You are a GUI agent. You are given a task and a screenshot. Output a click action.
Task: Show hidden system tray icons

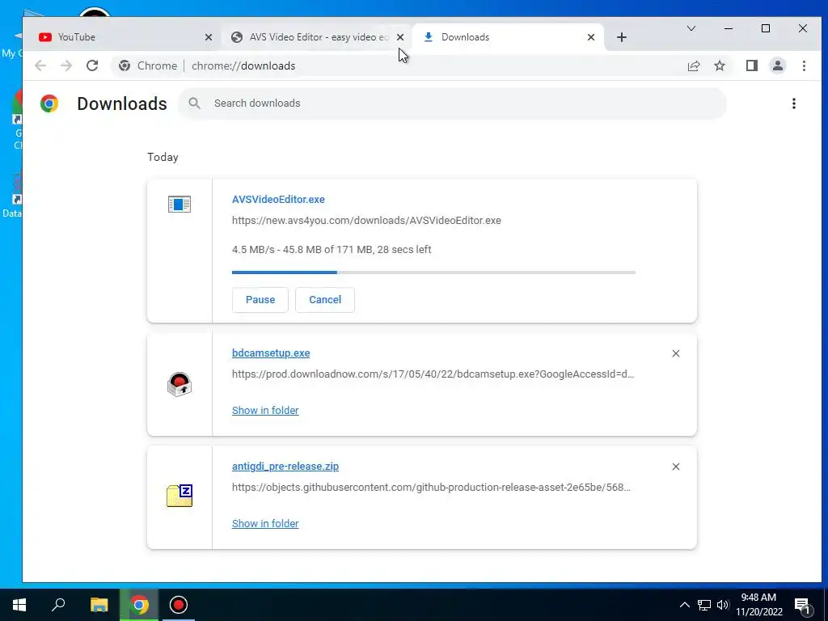(x=684, y=605)
